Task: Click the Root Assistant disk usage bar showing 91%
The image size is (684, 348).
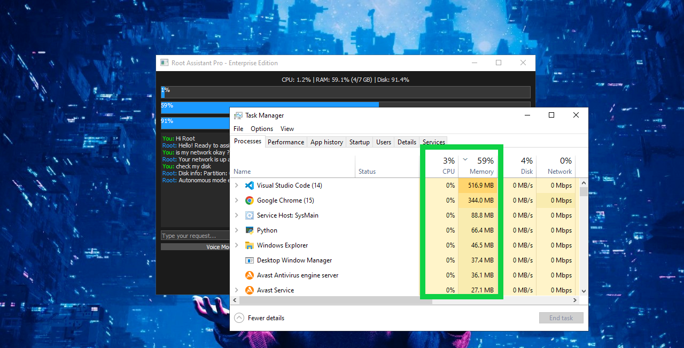Action: 196,123
